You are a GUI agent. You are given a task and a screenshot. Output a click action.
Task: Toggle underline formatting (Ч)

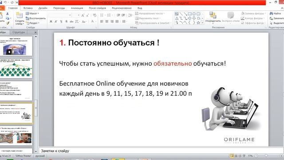point(61,21)
